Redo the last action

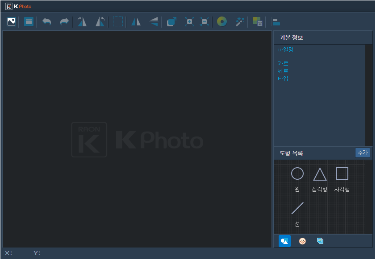64,22
